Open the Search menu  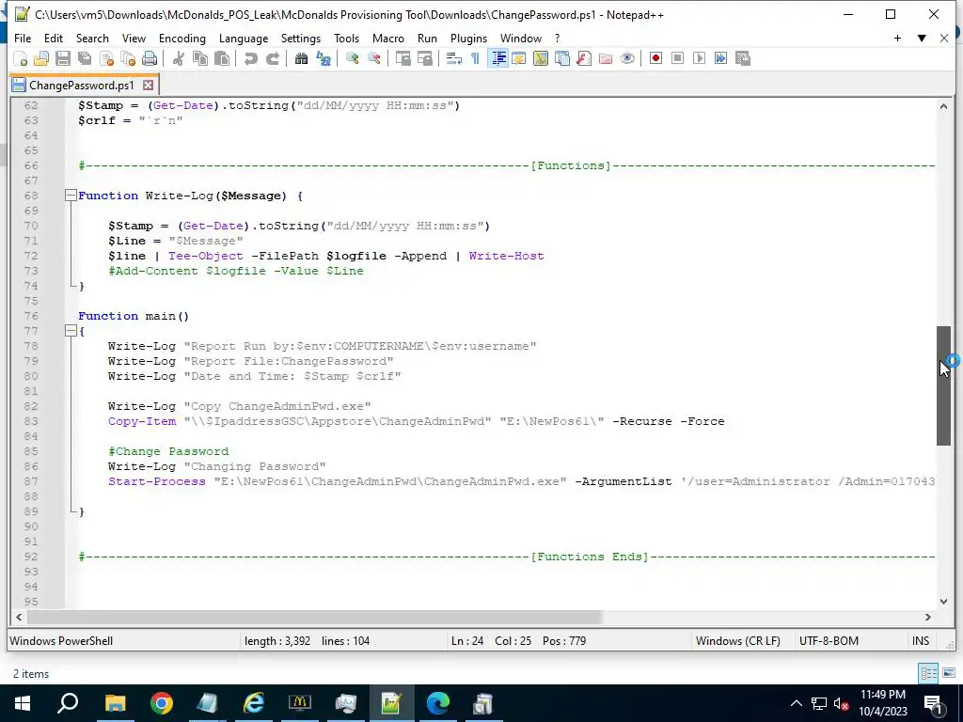pos(92,38)
